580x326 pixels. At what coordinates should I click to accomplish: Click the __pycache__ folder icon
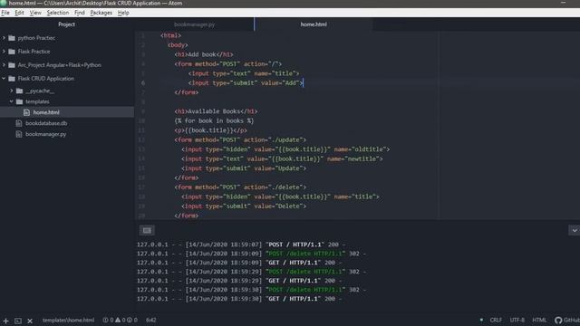tap(19, 91)
